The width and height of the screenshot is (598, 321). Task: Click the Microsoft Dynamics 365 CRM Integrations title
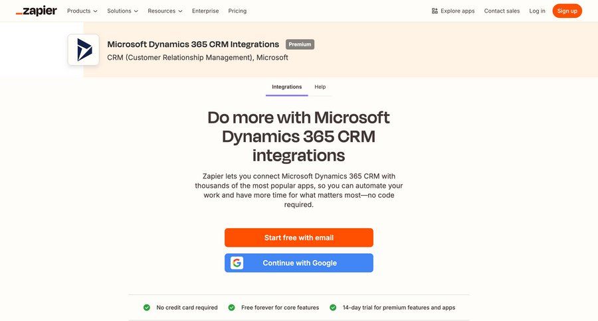click(193, 44)
